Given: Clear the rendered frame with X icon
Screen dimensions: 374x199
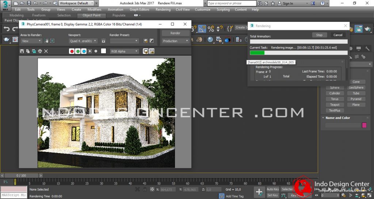Looking at the screenshot, I should click(46, 51).
